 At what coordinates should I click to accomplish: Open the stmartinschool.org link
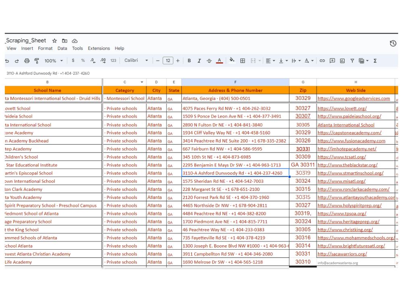click(351, 173)
